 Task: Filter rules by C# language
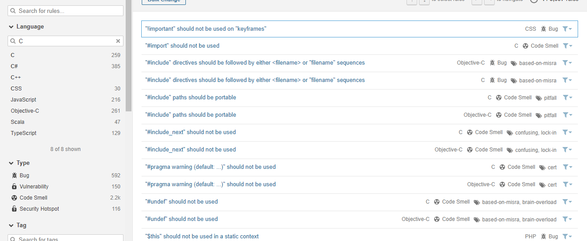pos(14,66)
